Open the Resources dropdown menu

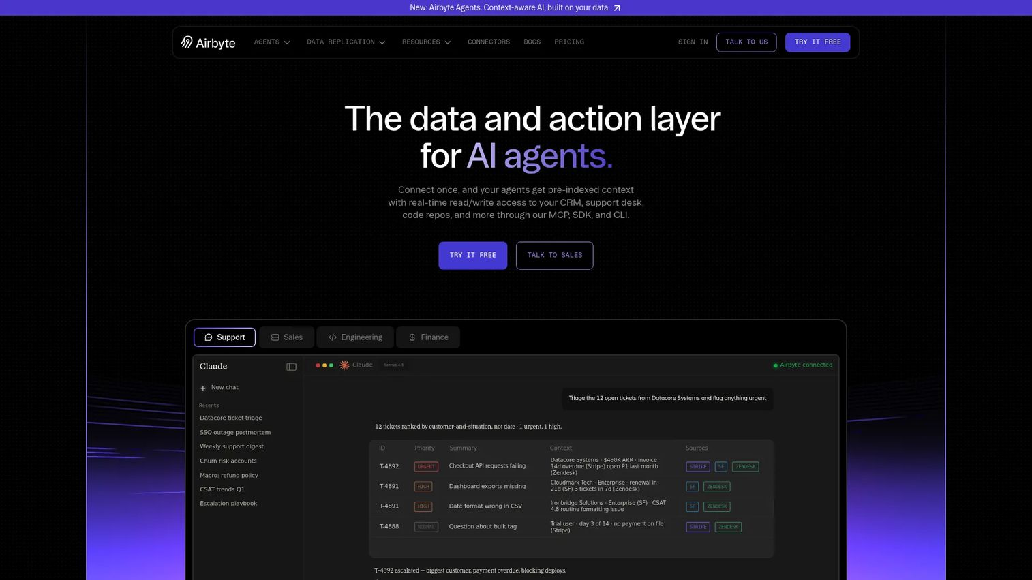point(427,42)
